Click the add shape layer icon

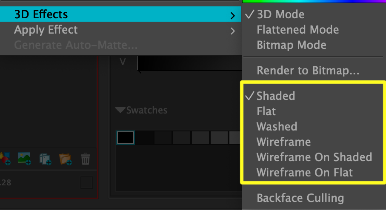coord(4,159)
